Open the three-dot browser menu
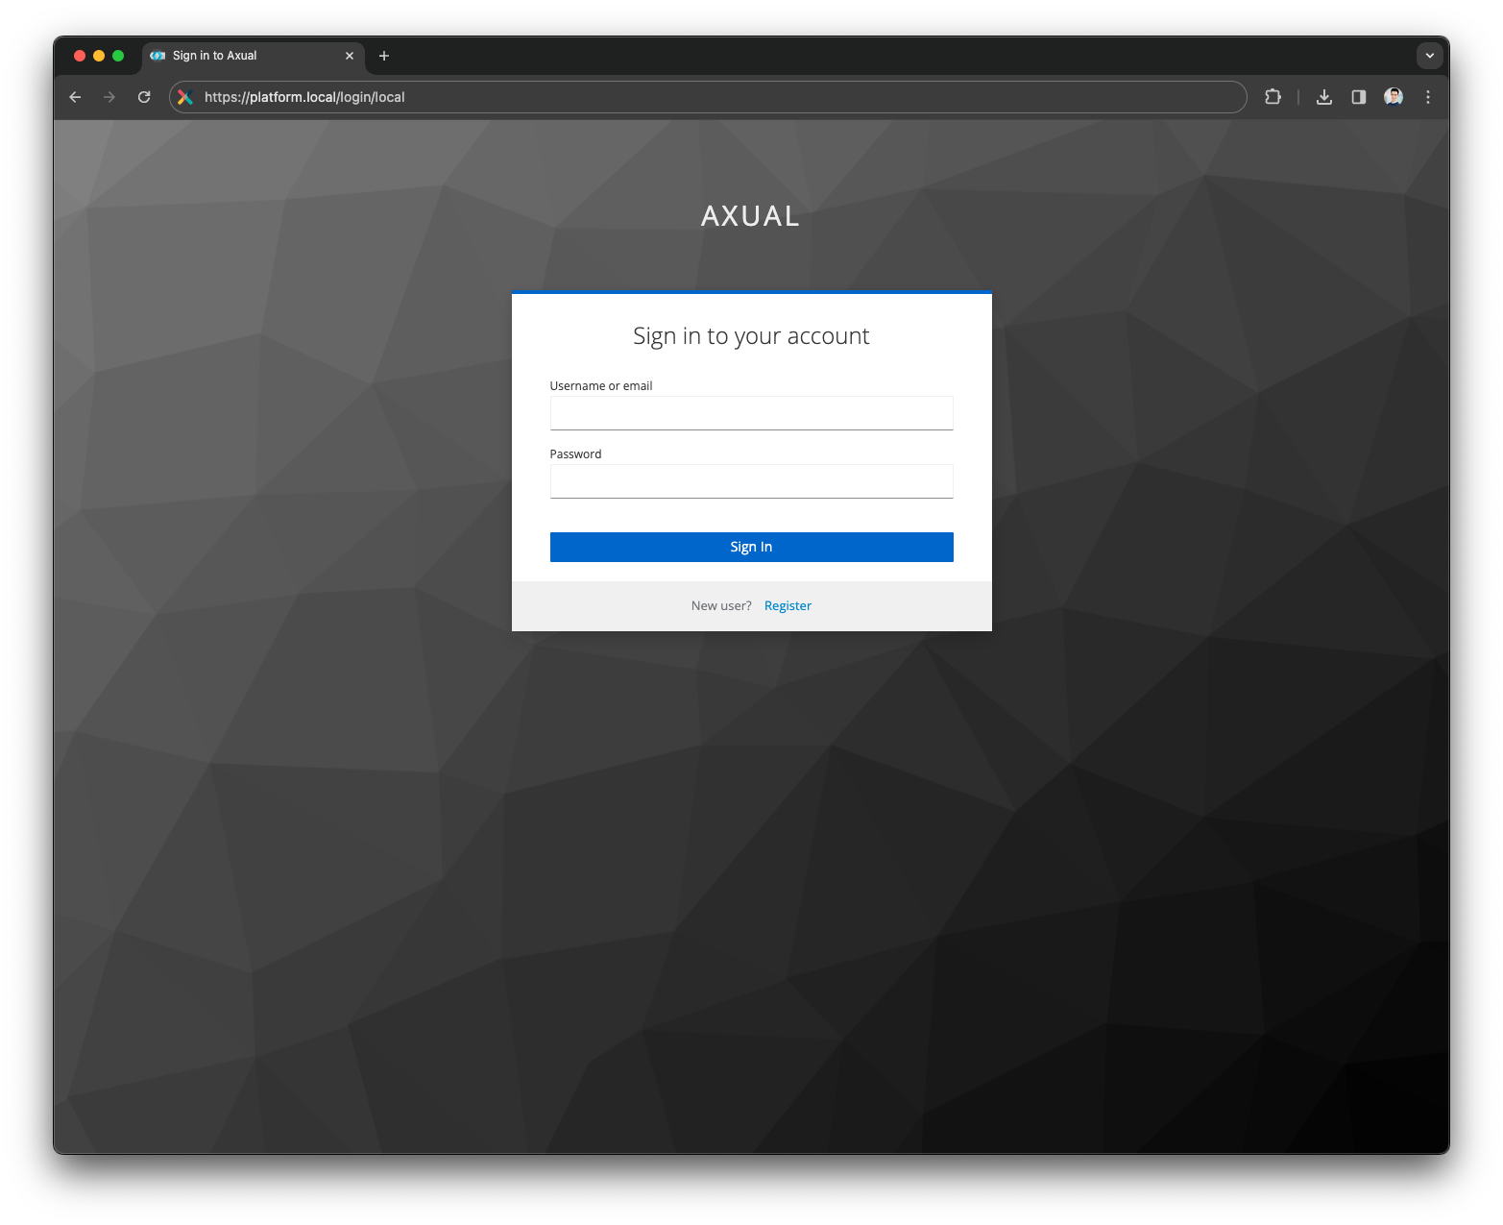The image size is (1503, 1225). (x=1428, y=96)
